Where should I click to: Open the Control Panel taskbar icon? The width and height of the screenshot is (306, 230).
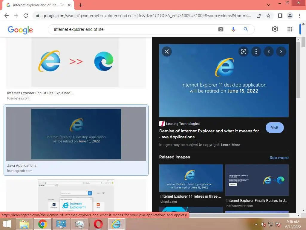(61, 224)
